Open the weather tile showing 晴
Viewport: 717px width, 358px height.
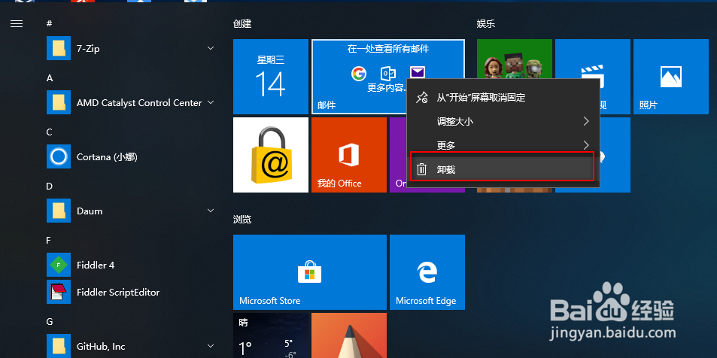click(x=271, y=335)
